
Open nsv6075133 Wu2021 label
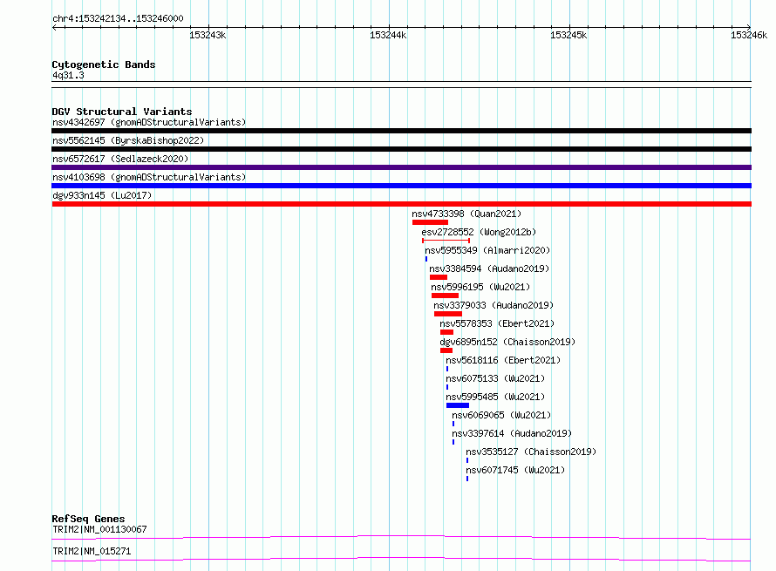(x=495, y=378)
